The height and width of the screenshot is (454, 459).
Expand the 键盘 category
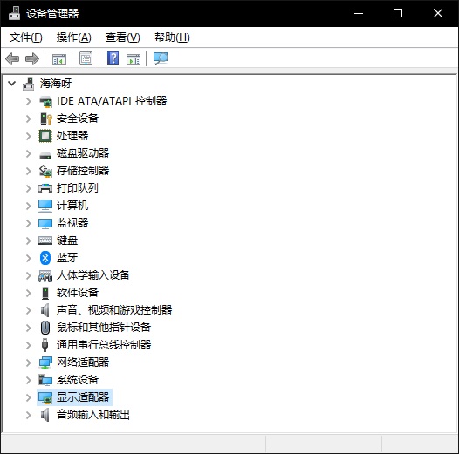click(29, 241)
